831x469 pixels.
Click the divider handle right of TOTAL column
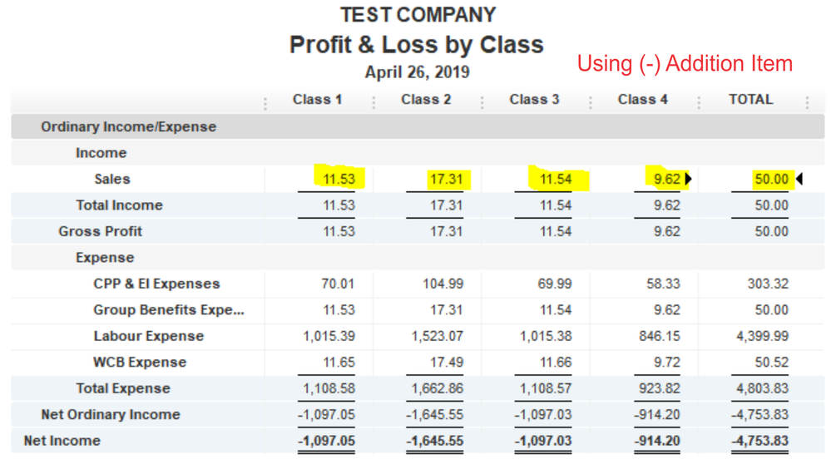pos(807,102)
